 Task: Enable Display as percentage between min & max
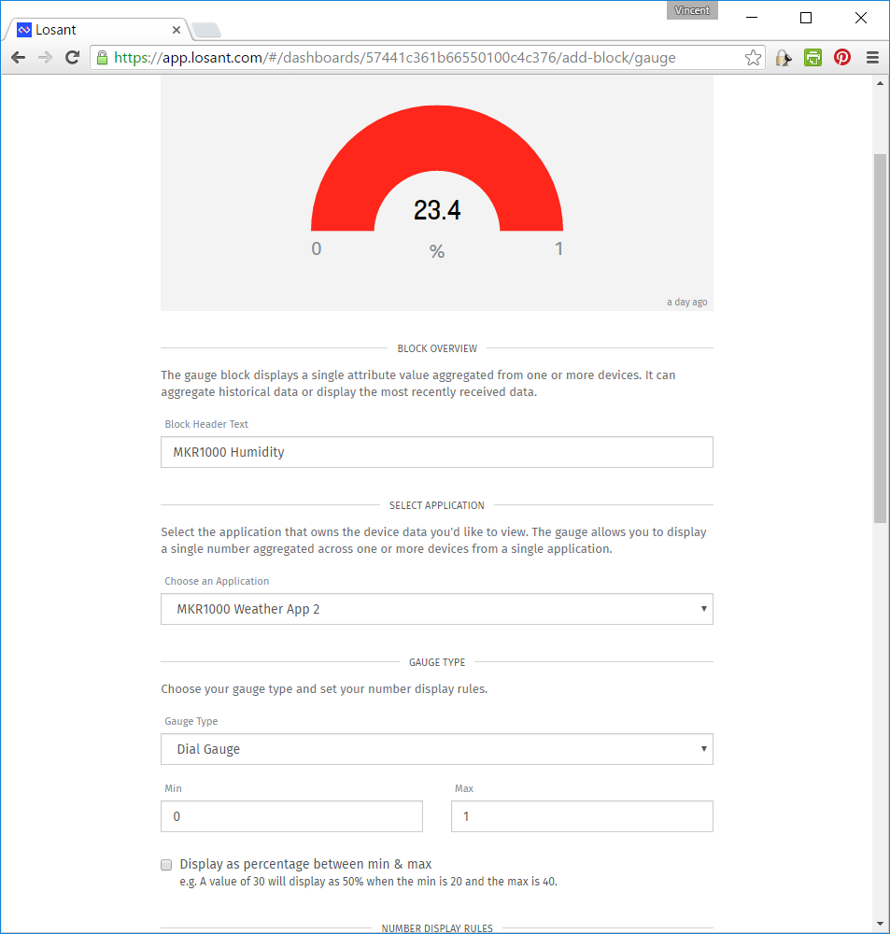pos(166,864)
